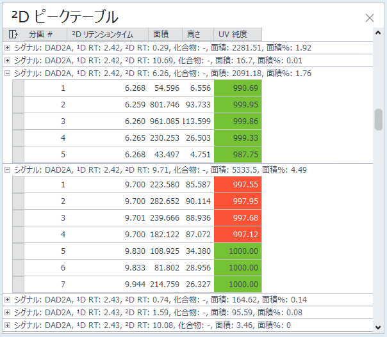
Task: Select the area cell 214.759
Action: pos(165,285)
